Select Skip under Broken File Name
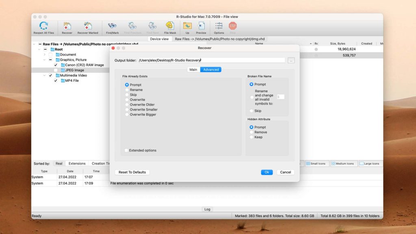 click(251, 110)
